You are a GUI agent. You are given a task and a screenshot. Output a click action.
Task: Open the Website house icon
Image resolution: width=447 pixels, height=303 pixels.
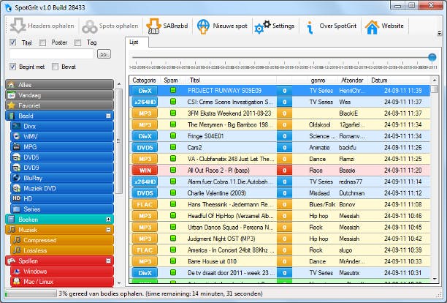tap(372, 27)
